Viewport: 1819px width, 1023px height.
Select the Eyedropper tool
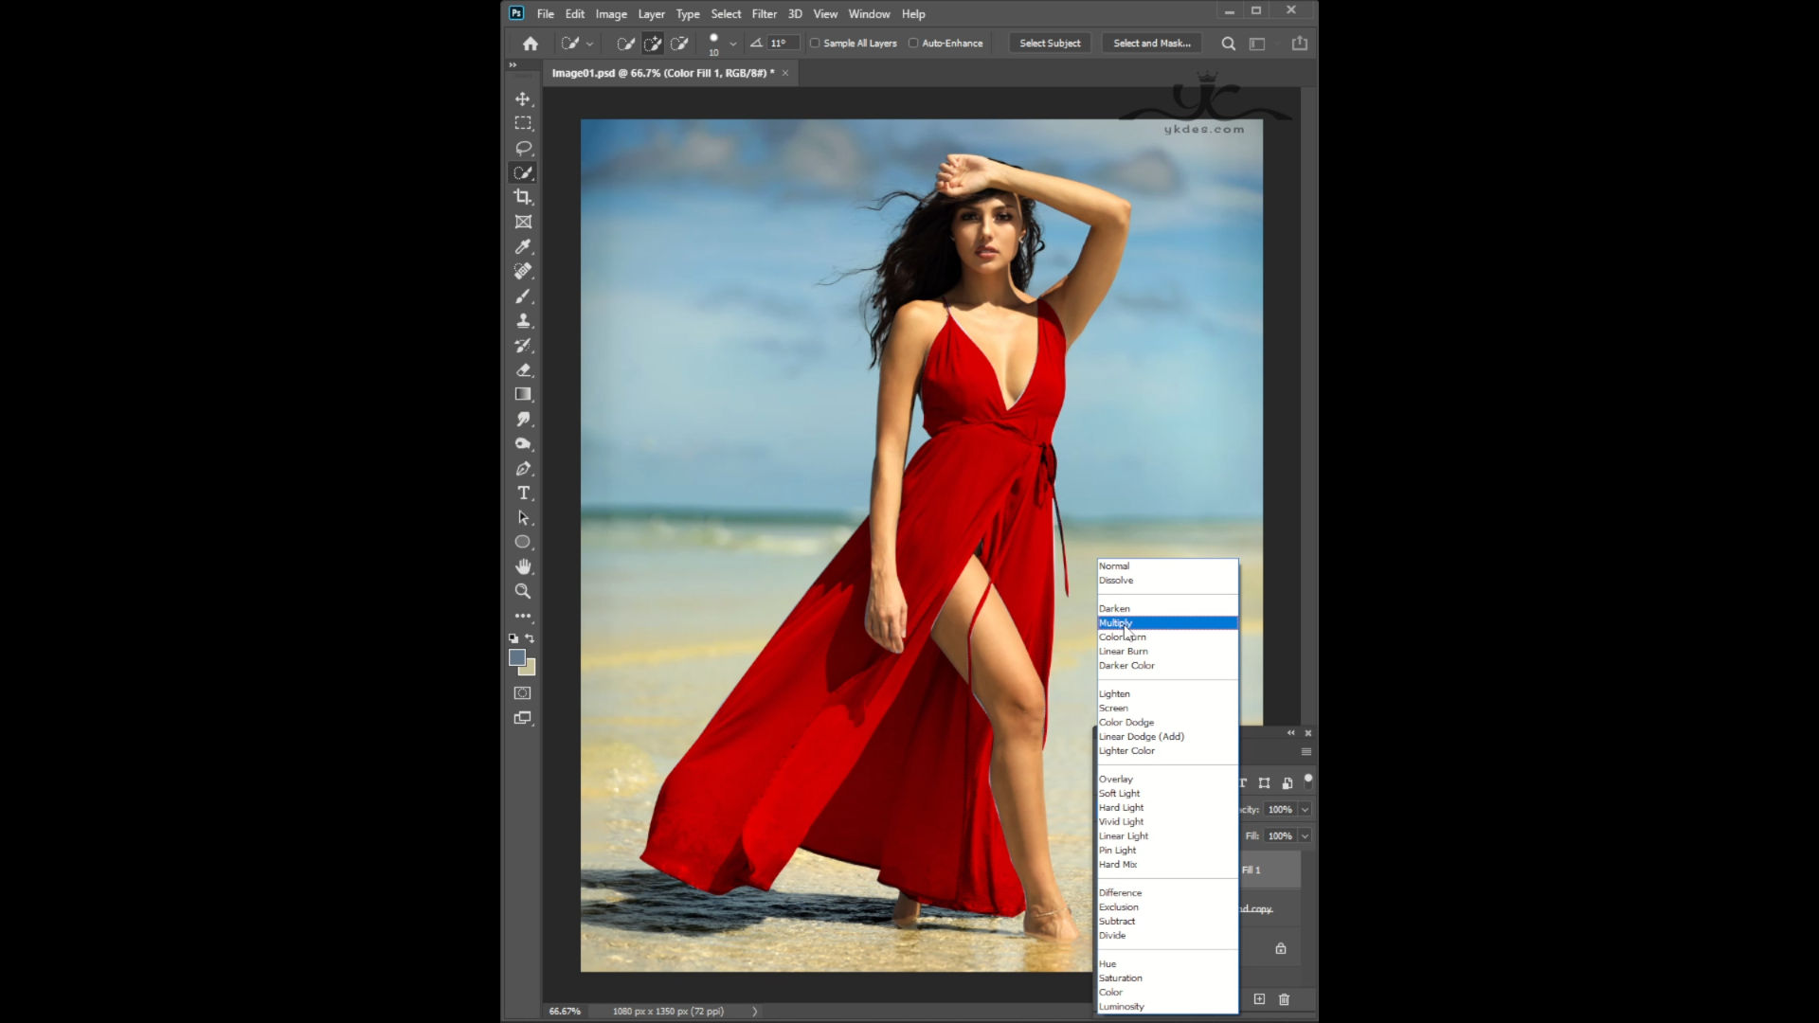[522, 246]
